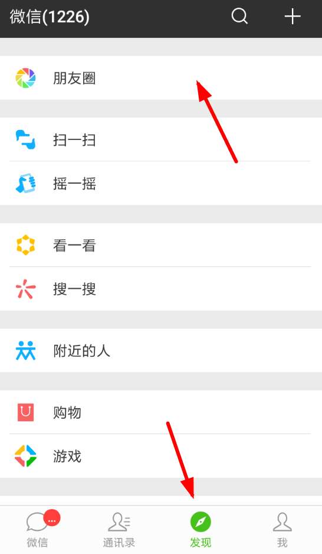Image resolution: width=322 pixels, height=554 pixels.
Task: Tap the red unread message badge
Action: tap(52, 519)
